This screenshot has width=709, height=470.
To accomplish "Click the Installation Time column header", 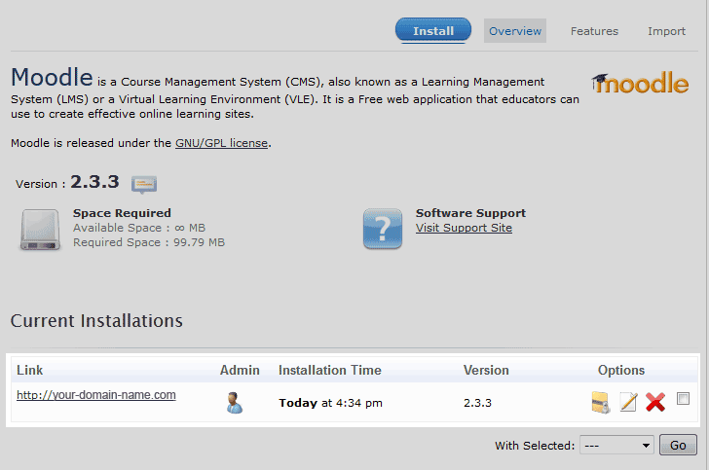I will pyautogui.click(x=330, y=370).
